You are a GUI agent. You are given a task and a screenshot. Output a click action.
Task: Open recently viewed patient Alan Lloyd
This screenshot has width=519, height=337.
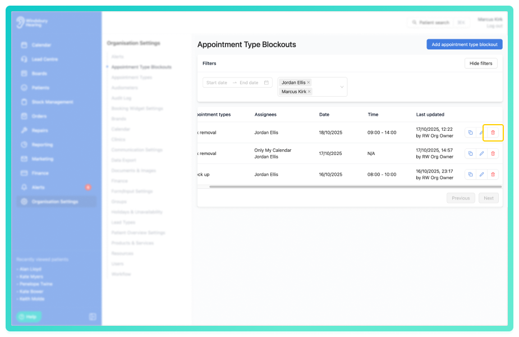point(30,269)
